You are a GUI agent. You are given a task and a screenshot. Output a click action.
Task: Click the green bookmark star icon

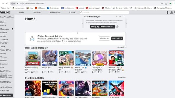pos(170,4)
